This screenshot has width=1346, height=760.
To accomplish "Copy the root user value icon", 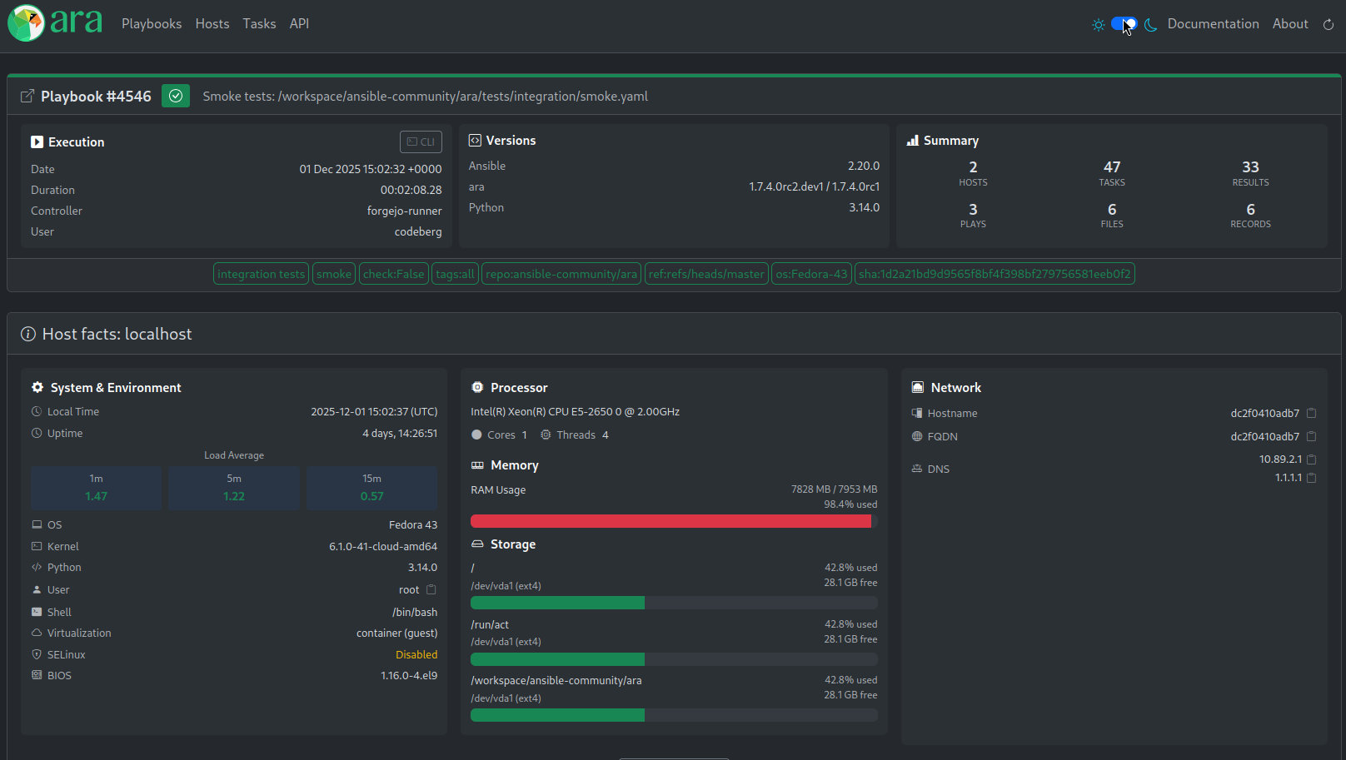I will pyautogui.click(x=431, y=589).
